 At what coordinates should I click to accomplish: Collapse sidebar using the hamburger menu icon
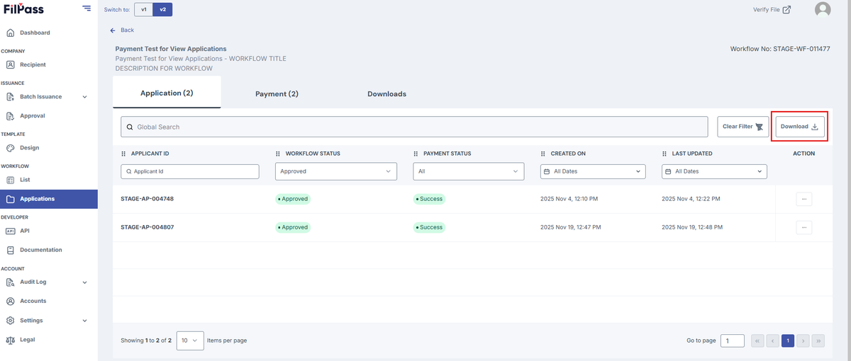tap(87, 8)
